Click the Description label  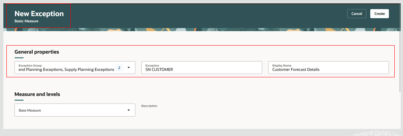pyautogui.click(x=149, y=106)
